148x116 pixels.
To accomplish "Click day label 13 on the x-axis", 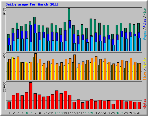I will 61,113.
